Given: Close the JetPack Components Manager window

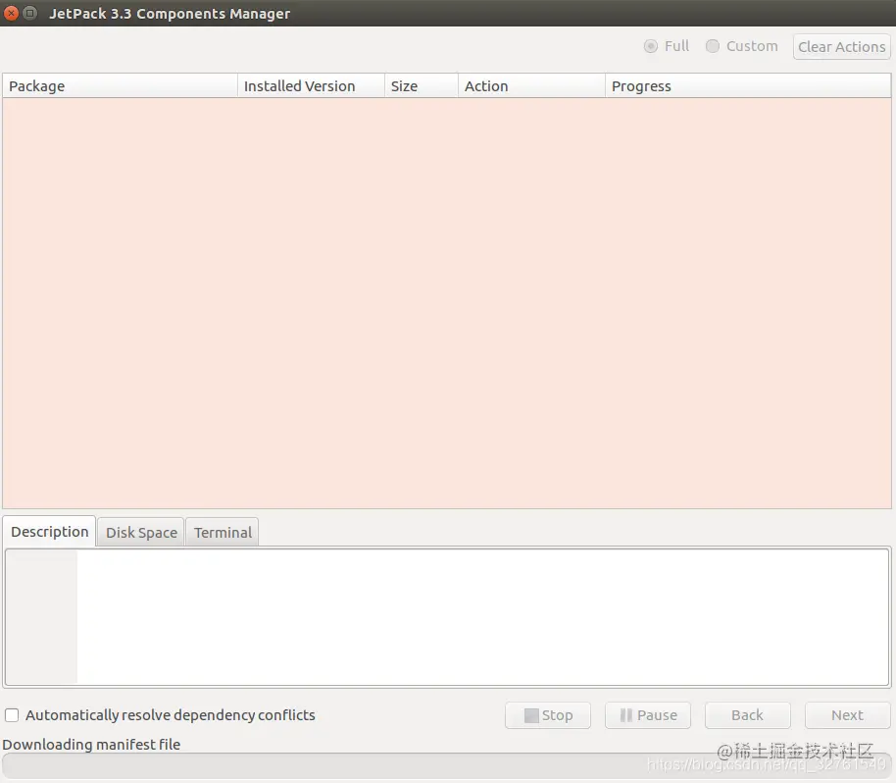Looking at the screenshot, I should (x=11, y=13).
